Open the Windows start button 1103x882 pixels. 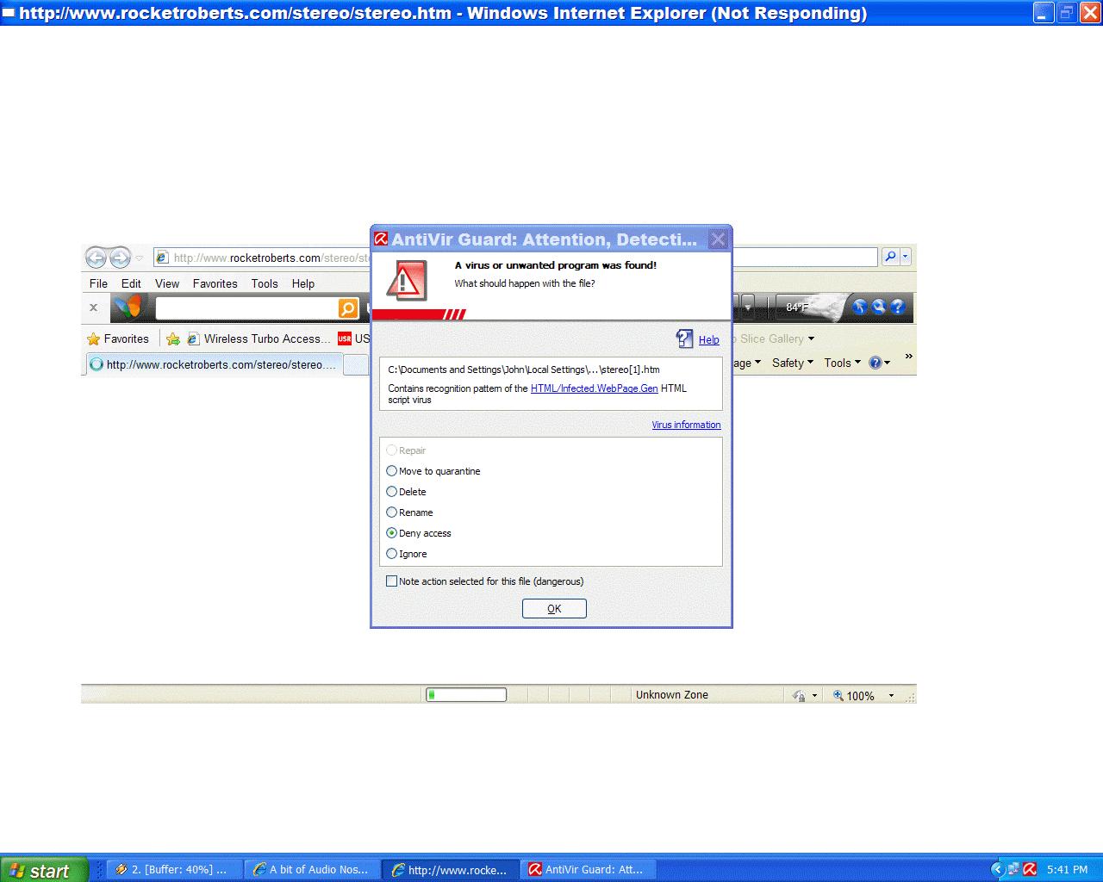click(44, 870)
